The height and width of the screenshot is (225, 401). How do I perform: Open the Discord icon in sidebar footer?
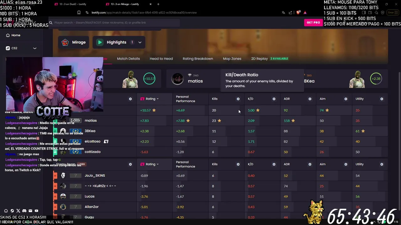[x=24, y=211]
